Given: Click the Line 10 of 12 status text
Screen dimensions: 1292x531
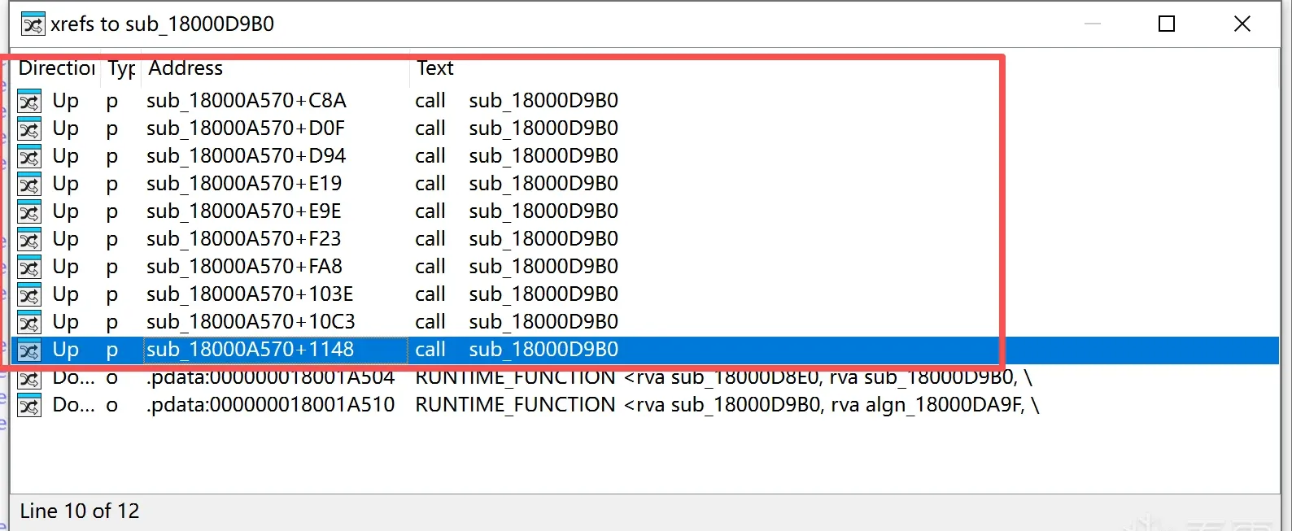Looking at the screenshot, I should [x=80, y=511].
